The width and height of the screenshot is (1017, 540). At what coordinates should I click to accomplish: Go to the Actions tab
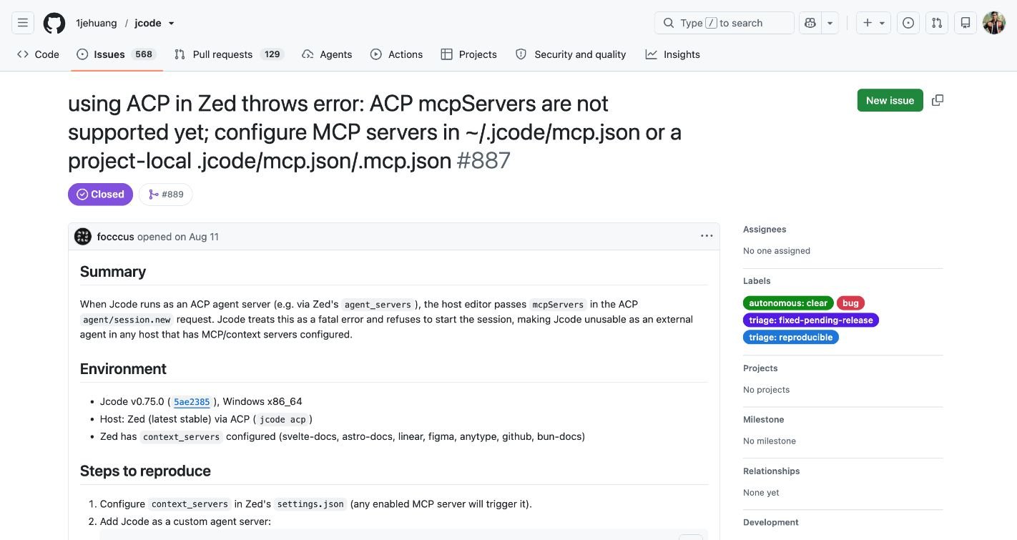(x=396, y=54)
